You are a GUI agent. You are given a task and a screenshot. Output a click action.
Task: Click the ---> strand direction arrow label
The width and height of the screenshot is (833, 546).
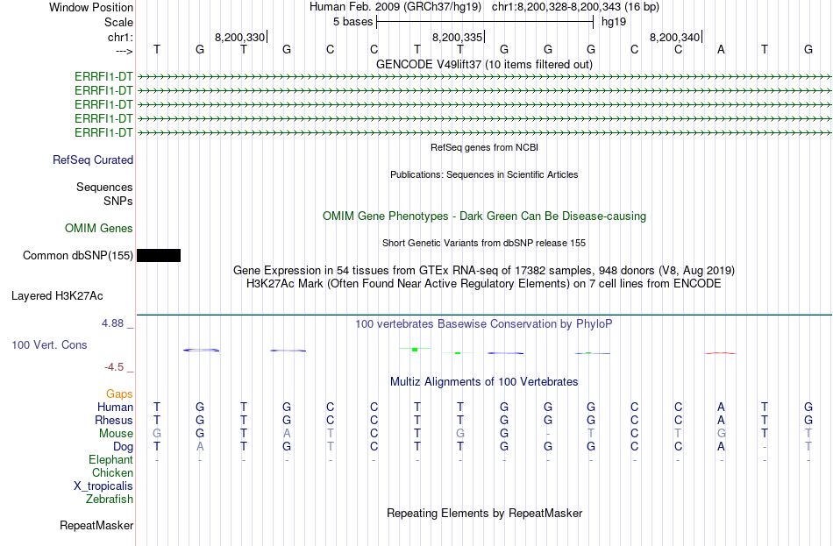[125, 51]
